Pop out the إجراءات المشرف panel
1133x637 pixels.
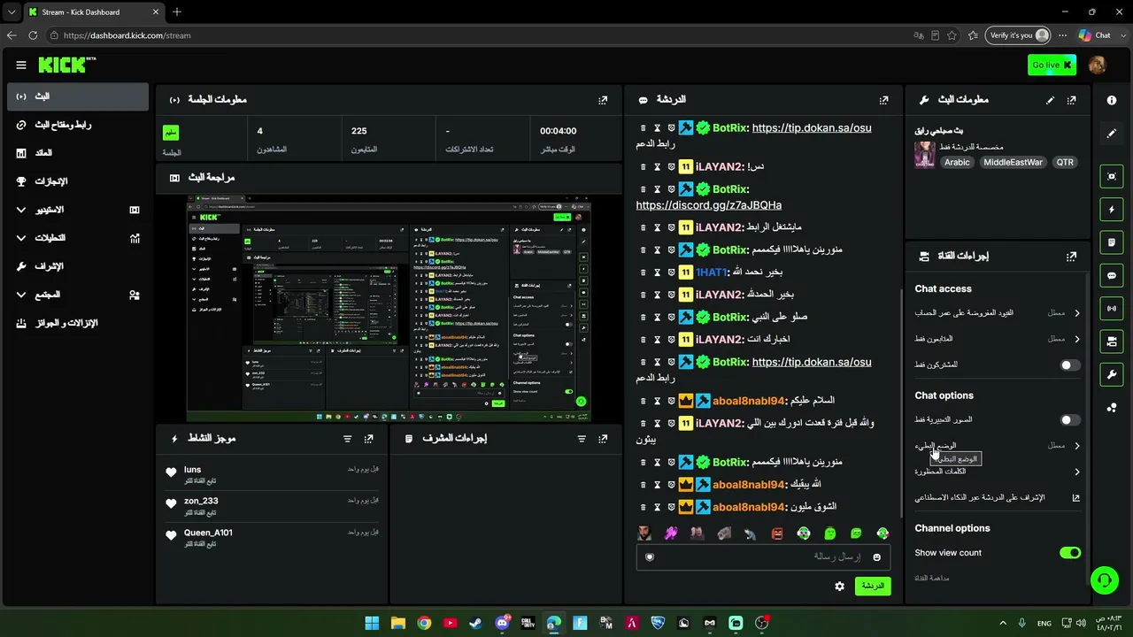tap(603, 439)
